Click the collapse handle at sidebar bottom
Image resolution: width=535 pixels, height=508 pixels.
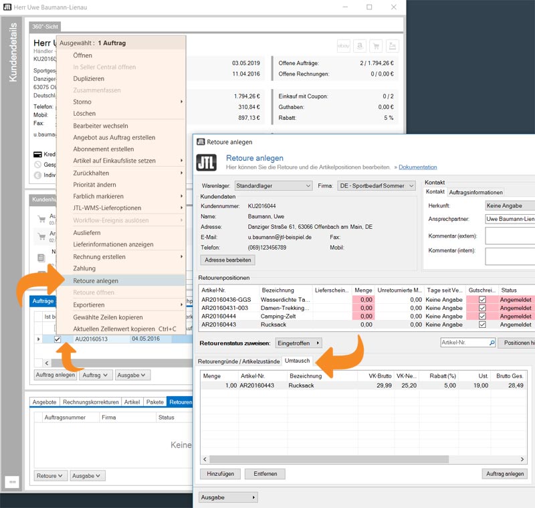[11, 482]
